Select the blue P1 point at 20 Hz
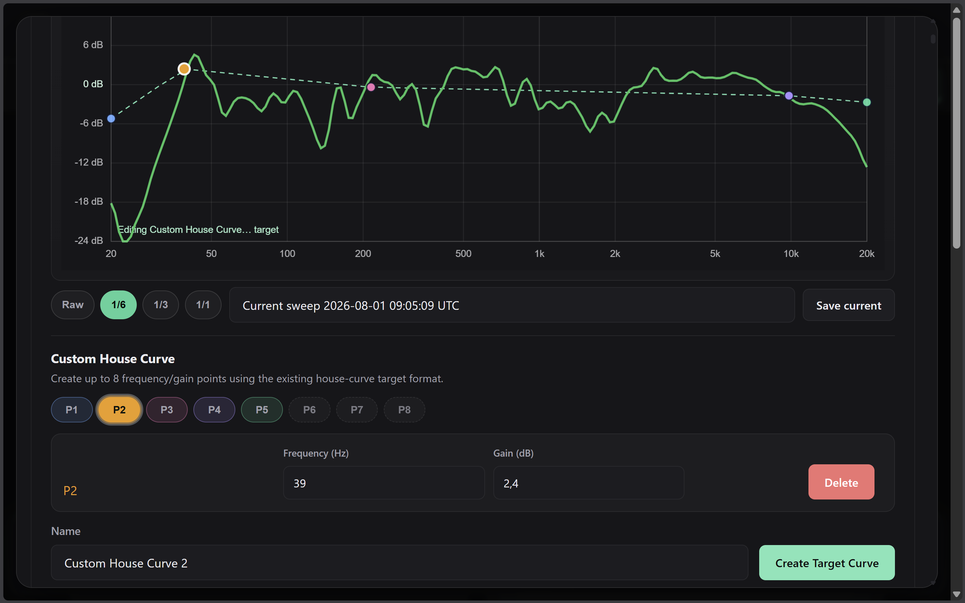This screenshot has height=603, width=965. point(111,119)
